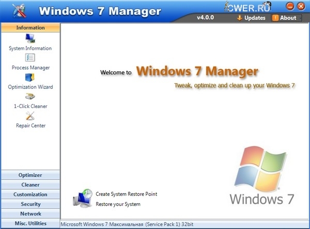Launch Process Manager icon
Image resolution: width=310 pixels, height=229 pixels.
click(x=30, y=58)
